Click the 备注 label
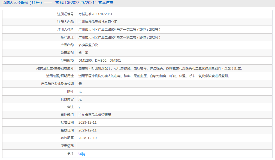The height and width of the screenshot is (160, 275). [x=70, y=107]
